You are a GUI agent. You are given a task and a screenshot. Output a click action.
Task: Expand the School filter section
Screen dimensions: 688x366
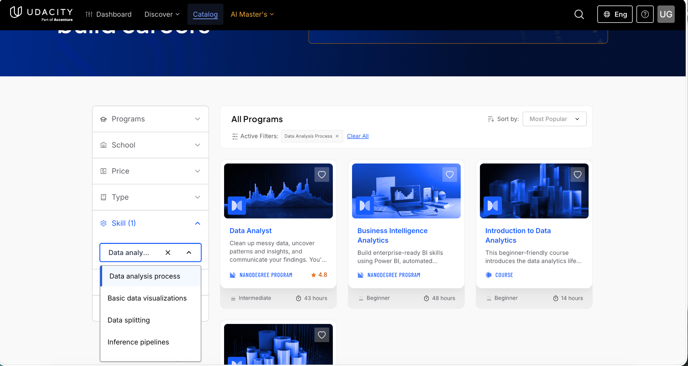pos(150,145)
